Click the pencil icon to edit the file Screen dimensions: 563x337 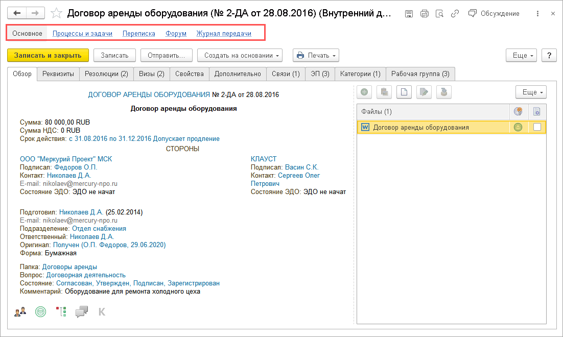(x=423, y=92)
